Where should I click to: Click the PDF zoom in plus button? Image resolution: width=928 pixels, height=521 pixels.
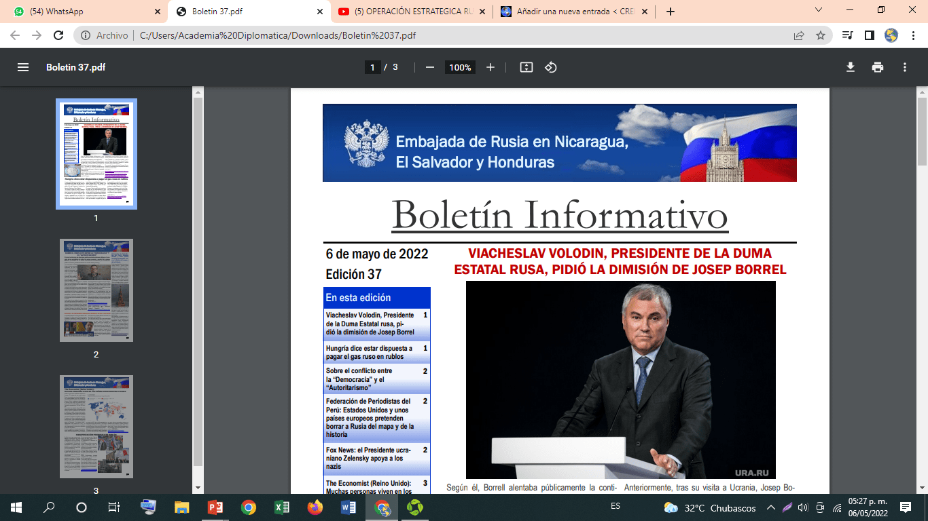pos(490,67)
